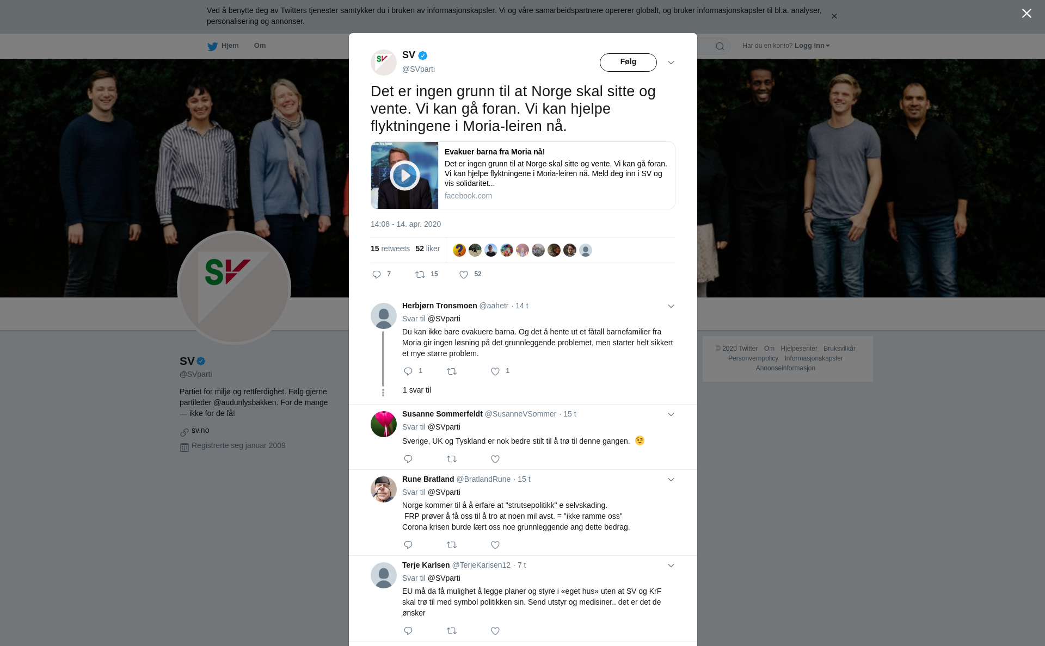This screenshot has height=646, width=1045.
Task: Click the search magnifier icon
Action: coord(720,46)
